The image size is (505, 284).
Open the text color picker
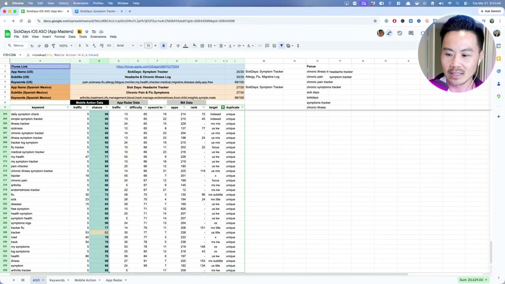tap(186, 46)
